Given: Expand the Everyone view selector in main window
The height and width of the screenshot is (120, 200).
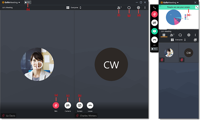Looking at the screenshot, I should pyautogui.click(x=74, y=8).
